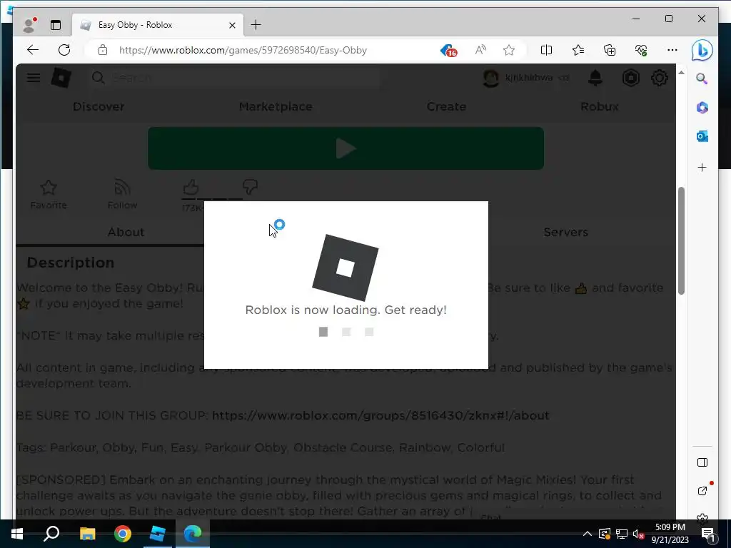Add a sidebar app with plus

point(702,167)
